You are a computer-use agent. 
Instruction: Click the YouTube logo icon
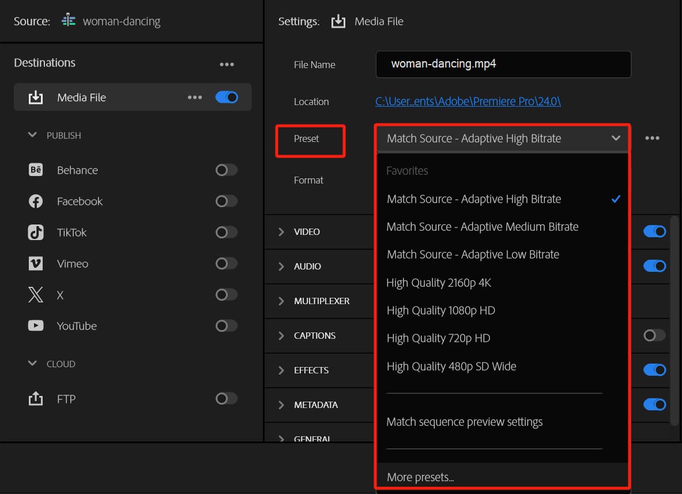click(36, 325)
